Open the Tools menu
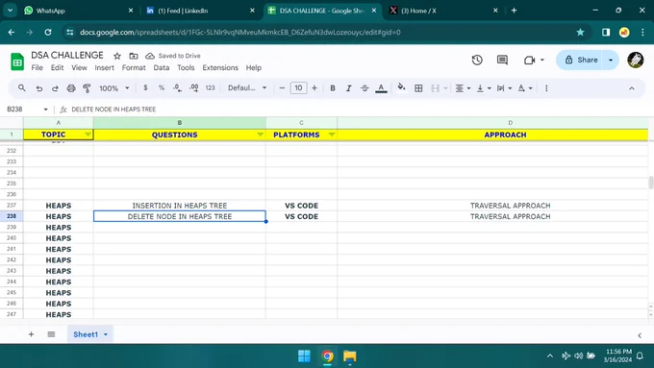 [x=186, y=67]
